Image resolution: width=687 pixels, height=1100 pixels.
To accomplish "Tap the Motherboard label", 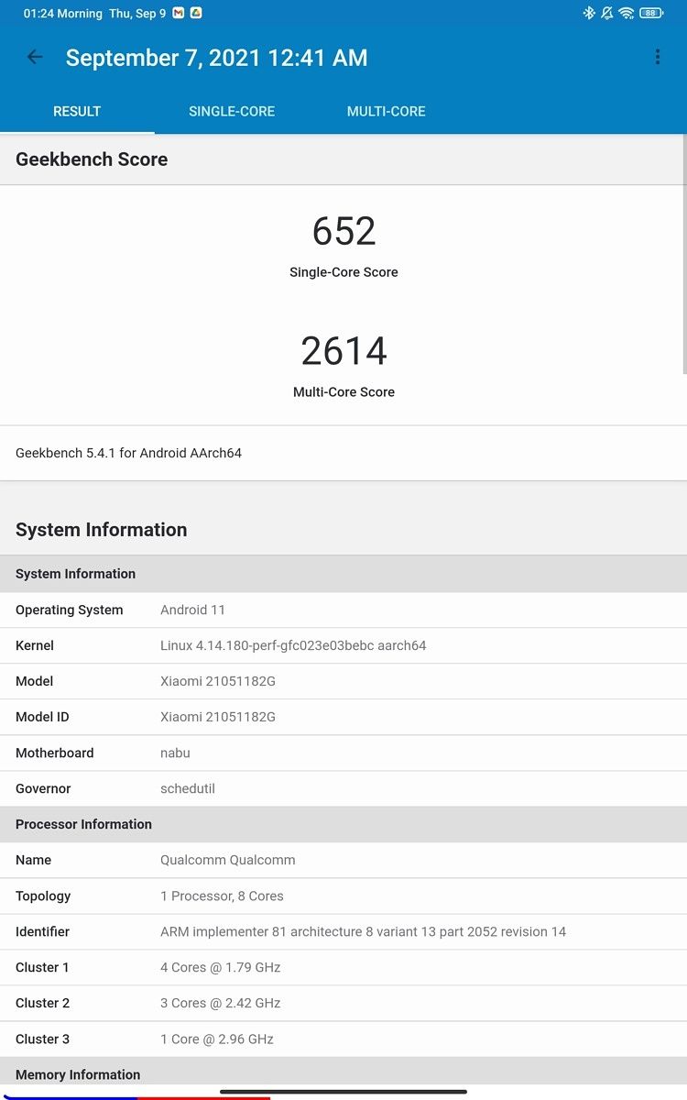I will tap(54, 753).
